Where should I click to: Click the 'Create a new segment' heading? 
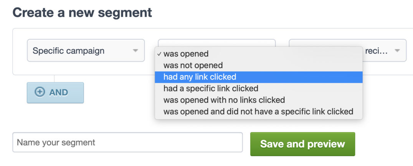[x=83, y=12]
